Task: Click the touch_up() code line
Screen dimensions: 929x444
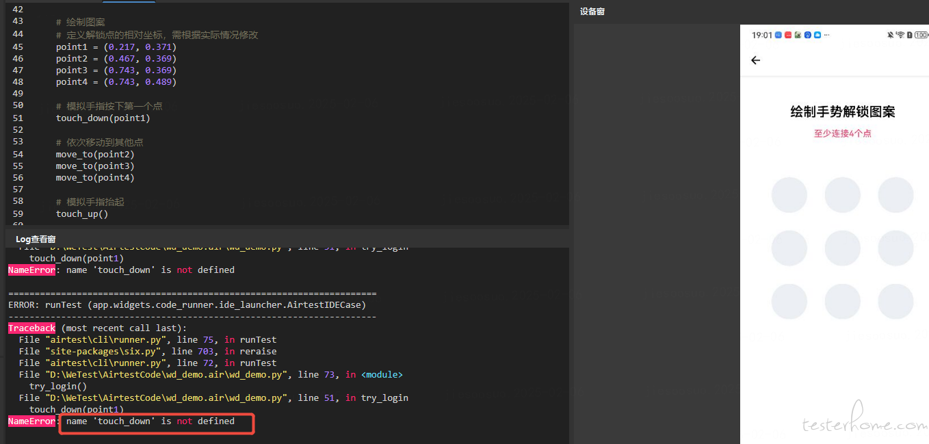Action: pos(82,213)
